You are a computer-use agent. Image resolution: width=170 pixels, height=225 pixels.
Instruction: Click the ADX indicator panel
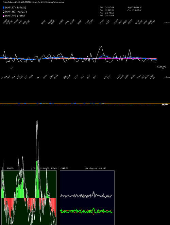(x=87, y=198)
